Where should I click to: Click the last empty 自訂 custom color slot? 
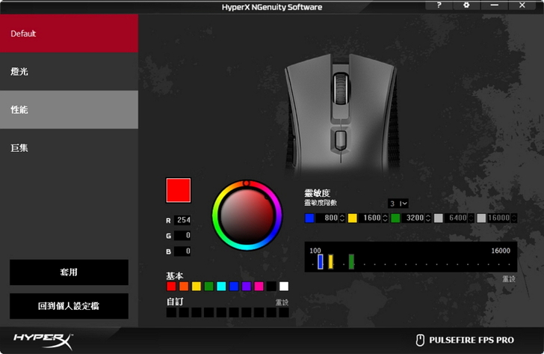284,312
